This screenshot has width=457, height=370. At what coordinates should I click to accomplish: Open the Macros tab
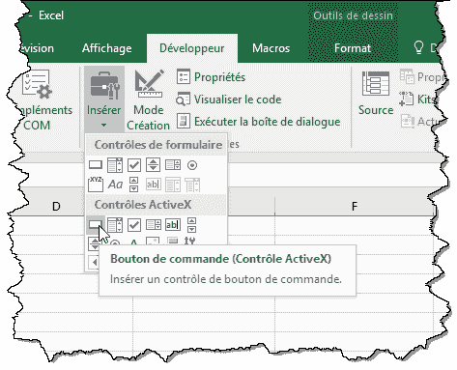[271, 48]
